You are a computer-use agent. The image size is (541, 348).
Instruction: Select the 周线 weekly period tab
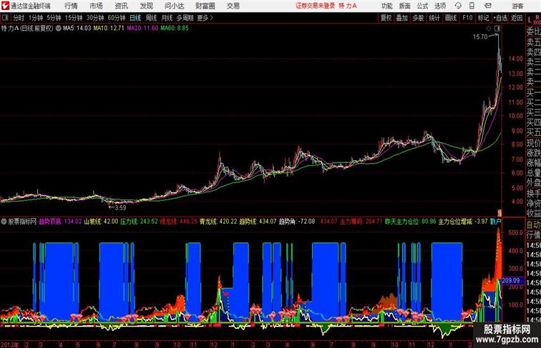click(x=151, y=18)
